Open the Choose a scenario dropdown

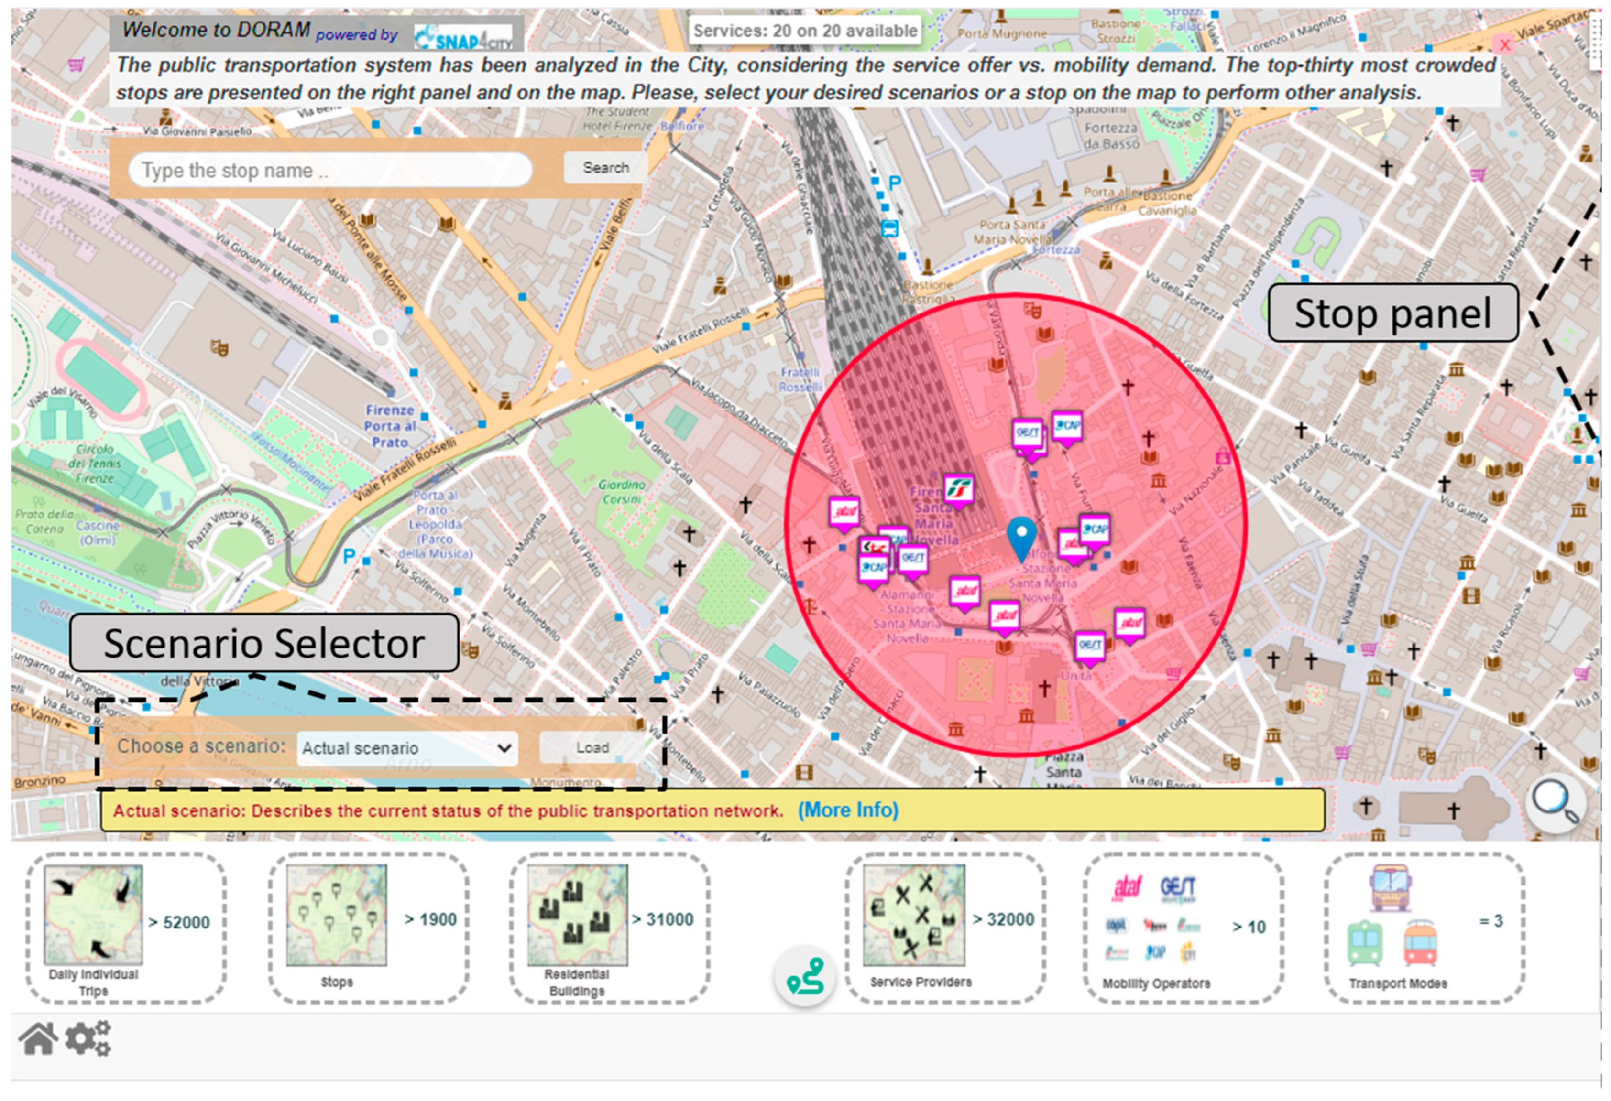point(407,748)
